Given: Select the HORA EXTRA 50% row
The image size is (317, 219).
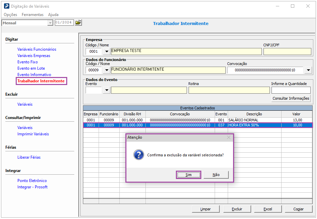Looking at the screenshot, I should (x=198, y=125).
